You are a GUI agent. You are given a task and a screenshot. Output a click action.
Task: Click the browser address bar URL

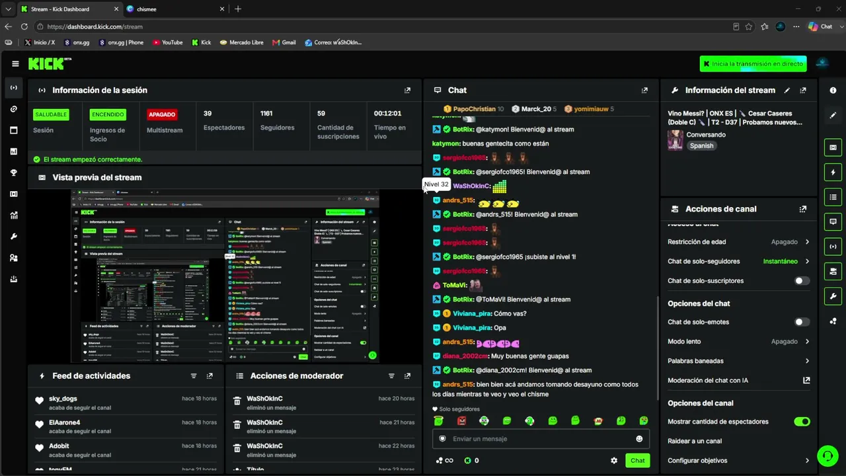[95, 26]
